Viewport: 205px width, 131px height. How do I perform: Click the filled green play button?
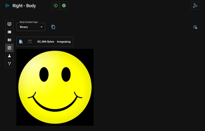[64, 6]
